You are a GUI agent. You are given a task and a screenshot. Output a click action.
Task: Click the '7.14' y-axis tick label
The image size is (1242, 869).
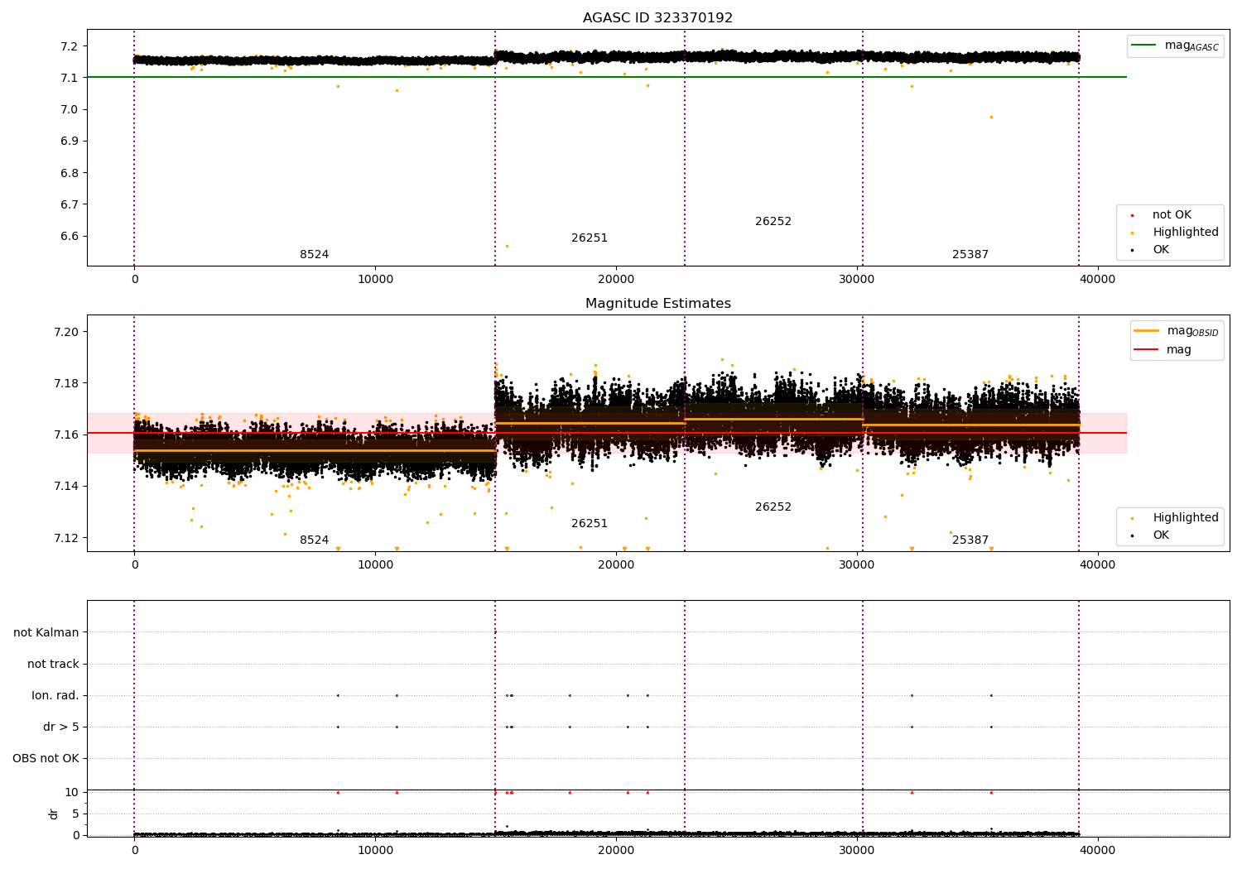coord(67,486)
